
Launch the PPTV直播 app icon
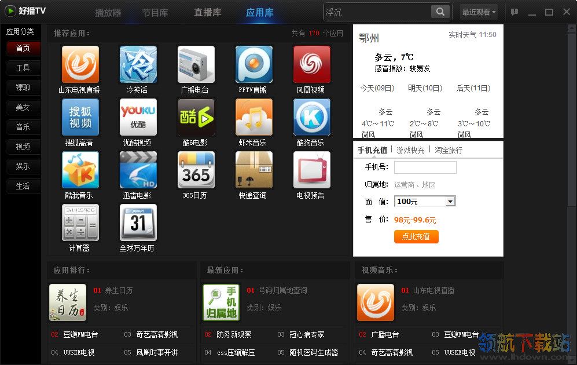click(x=254, y=64)
